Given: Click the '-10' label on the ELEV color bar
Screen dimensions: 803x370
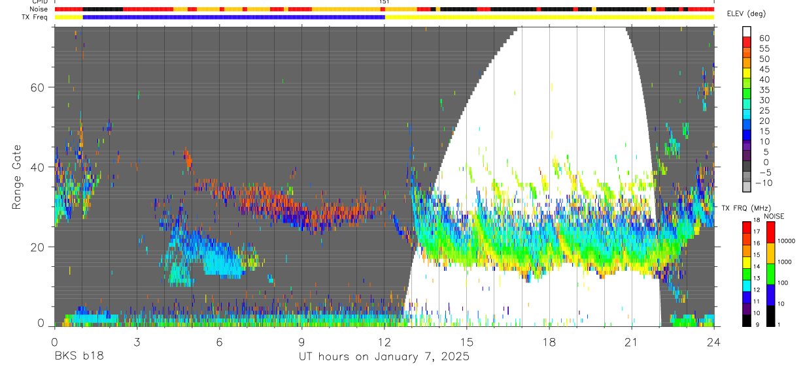Looking at the screenshot, I should click(x=765, y=183).
